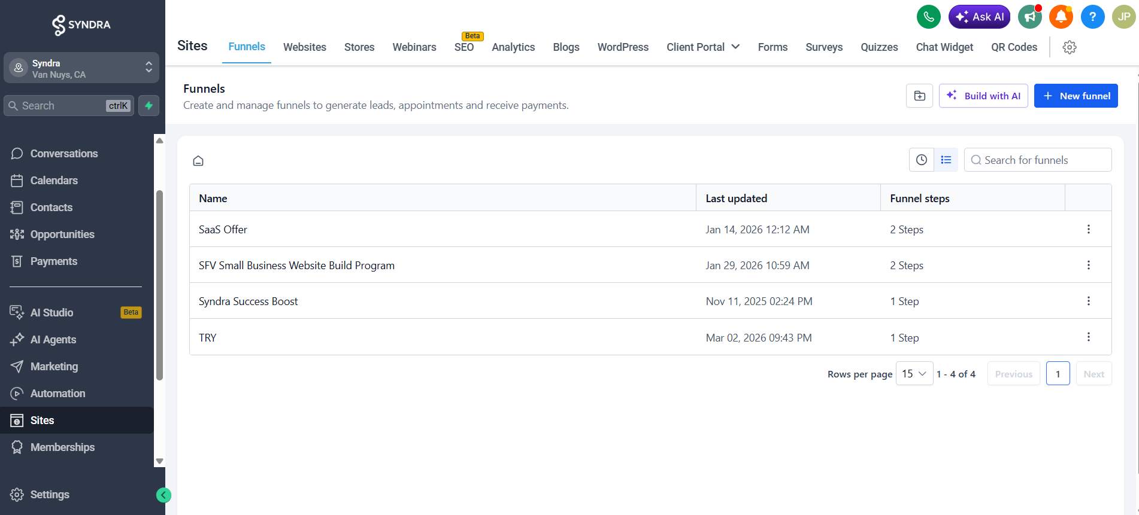Image resolution: width=1139 pixels, height=515 pixels.
Task: Collapse the sidebar with green arrow
Action: coord(163,495)
